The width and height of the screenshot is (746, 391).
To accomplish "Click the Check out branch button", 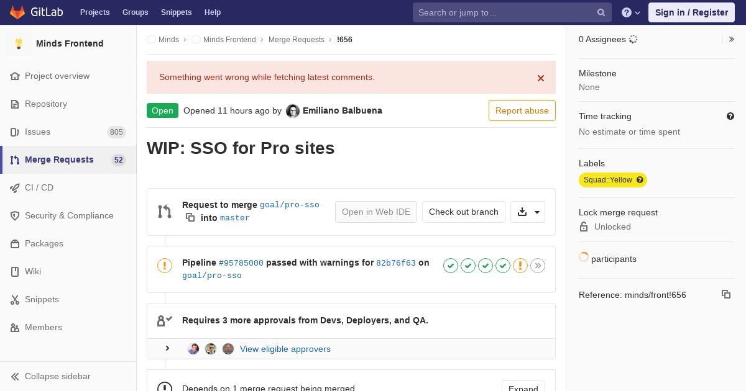I will click(464, 212).
